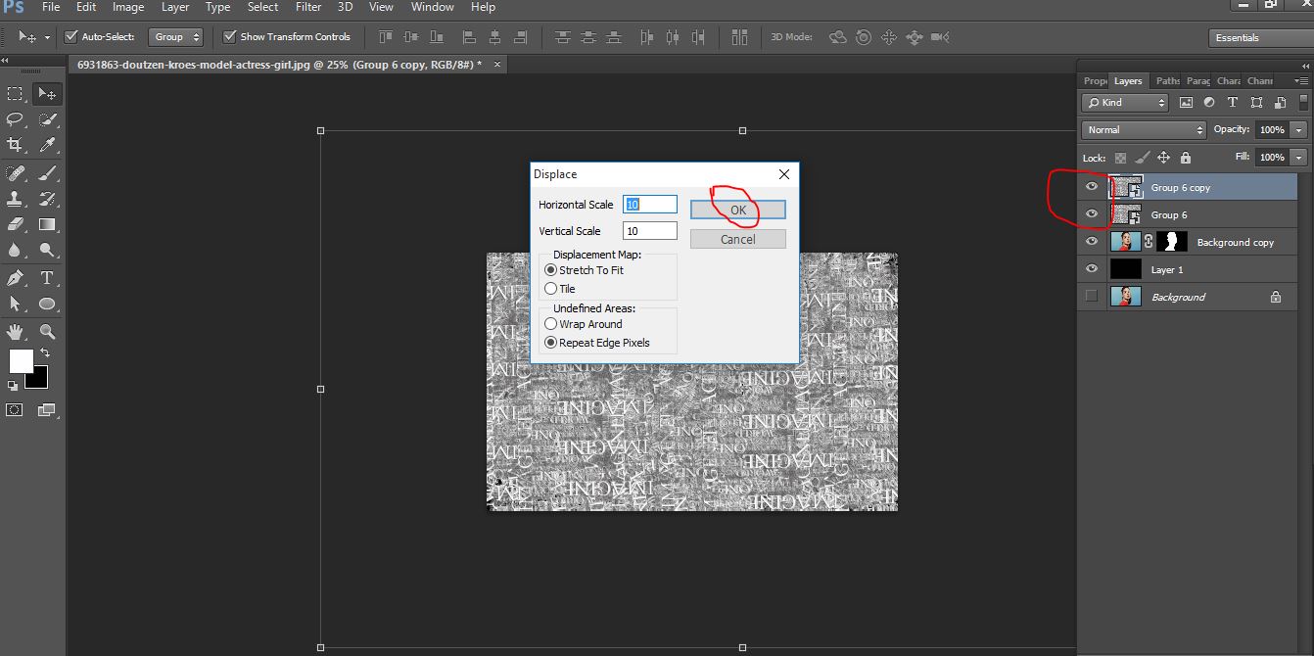Click the foreground color swatch
The height and width of the screenshot is (656, 1314).
click(x=21, y=361)
